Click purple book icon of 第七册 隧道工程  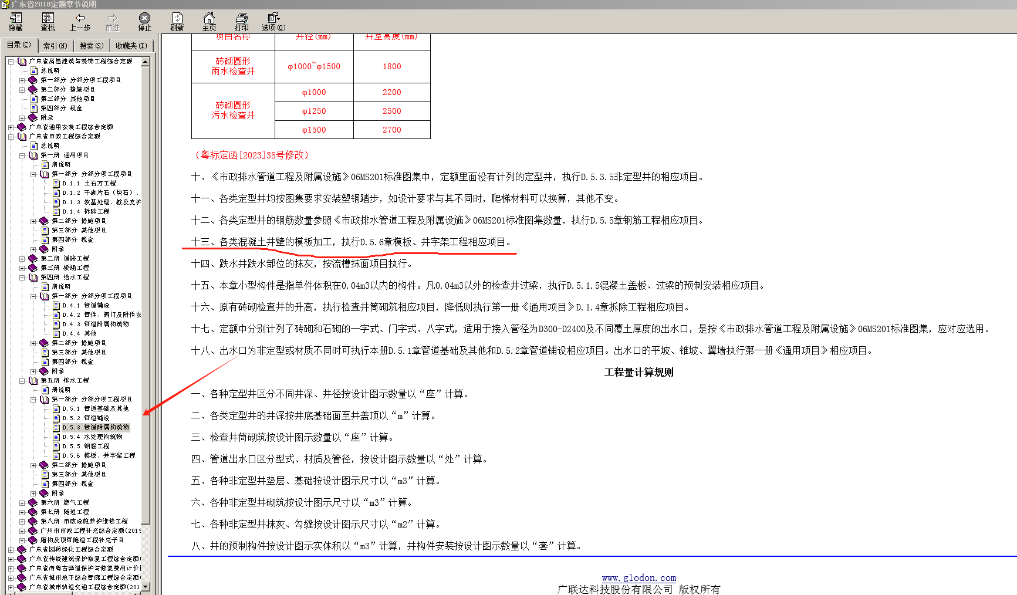tap(33, 512)
